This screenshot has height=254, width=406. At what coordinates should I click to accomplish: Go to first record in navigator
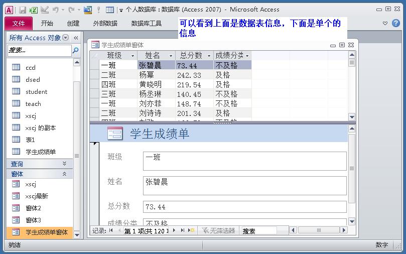tap(111, 230)
